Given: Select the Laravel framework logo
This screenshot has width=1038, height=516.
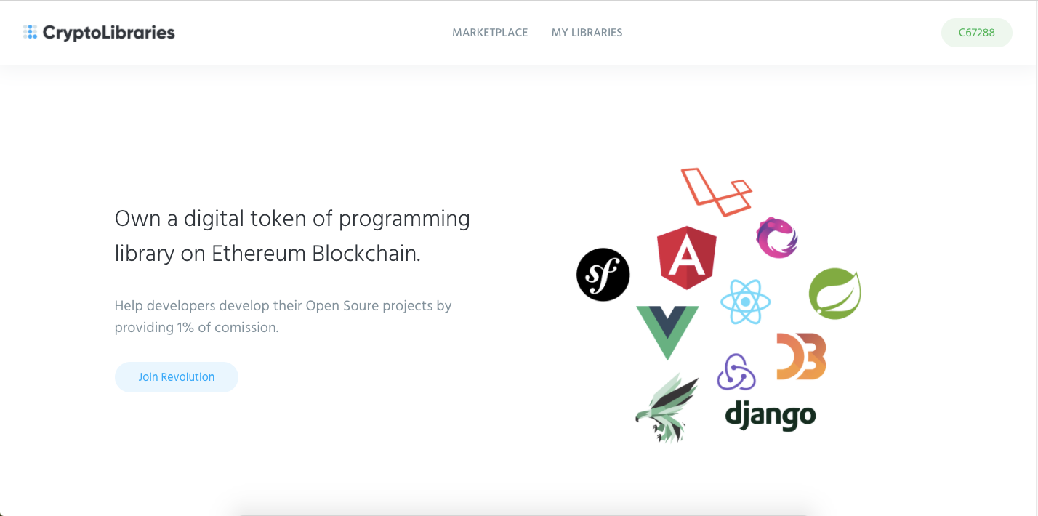Looking at the screenshot, I should coord(716,190).
